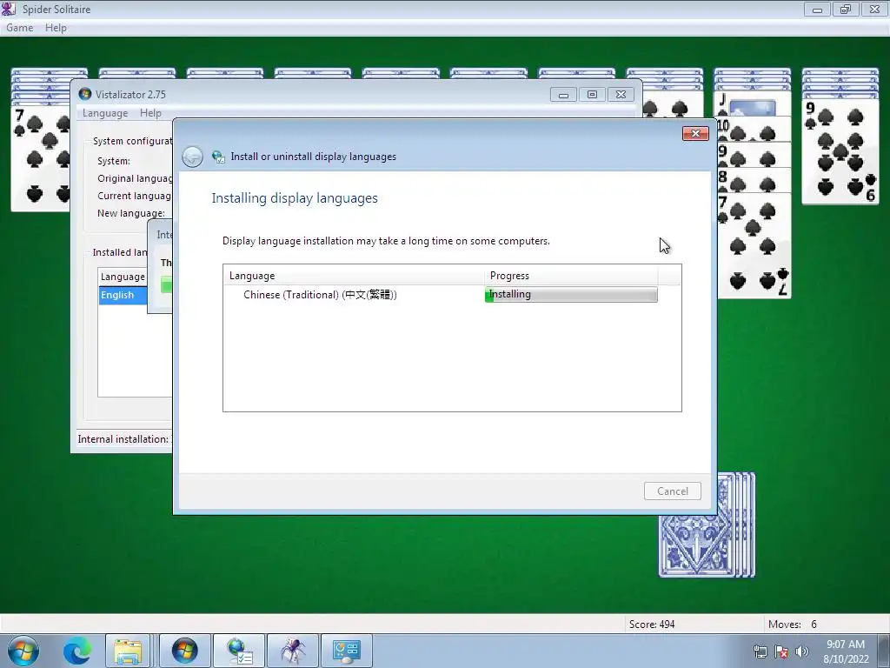The image size is (890, 668).
Task: Close the Vistalizator window
Action: pos(621,94)
